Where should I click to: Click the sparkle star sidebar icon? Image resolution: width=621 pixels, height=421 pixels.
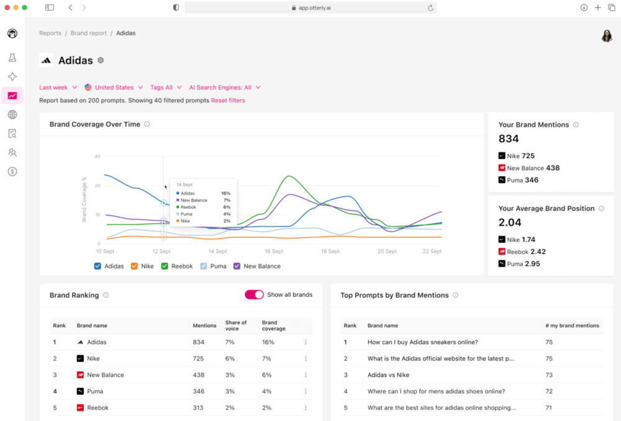[x=12, y=77]
